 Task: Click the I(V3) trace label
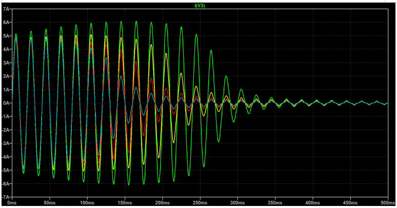[x=200, y=6]
